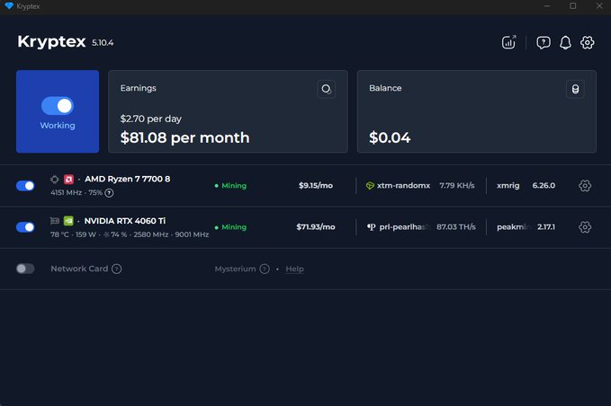611x406 pixels.
Task: Close the Kryptex window
Action: tap(599, 5)
